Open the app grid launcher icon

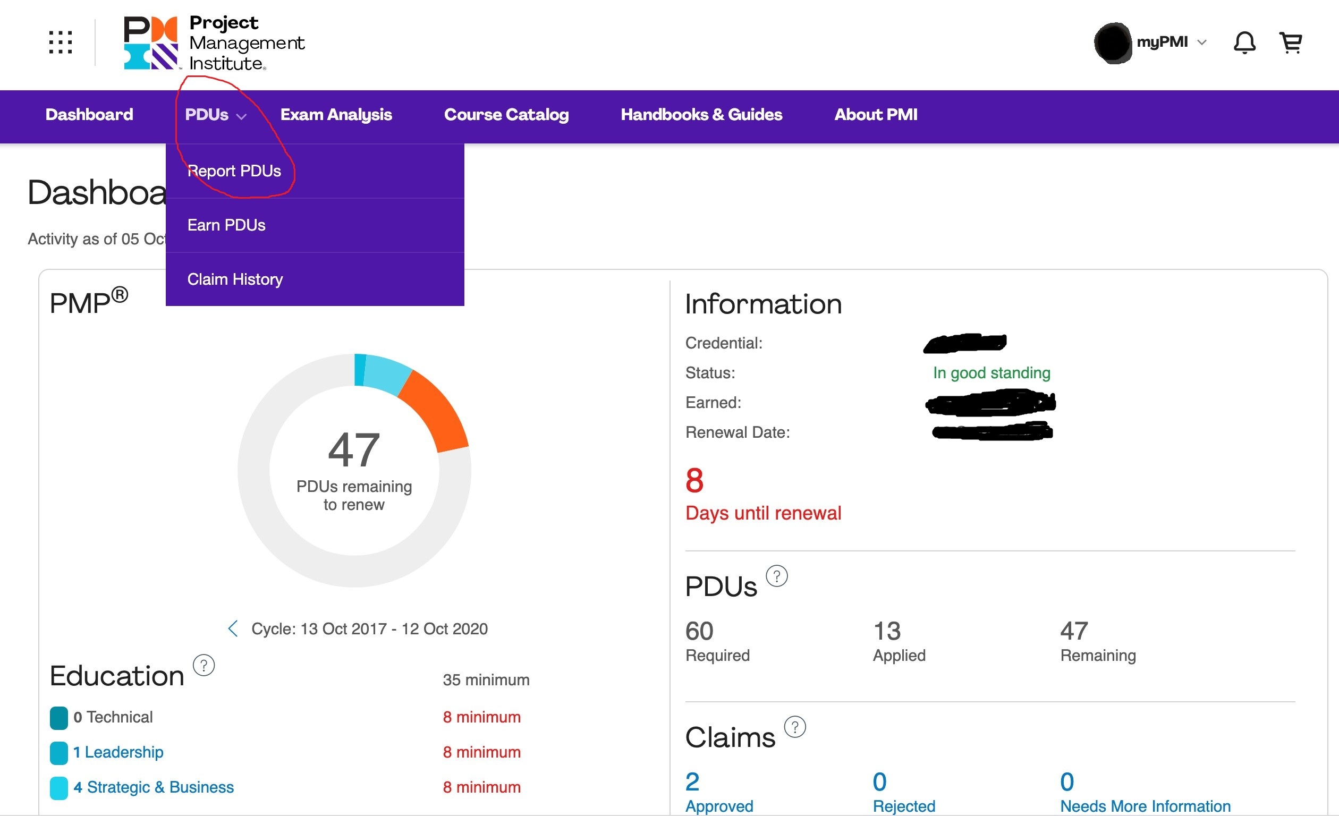point(61,42)
